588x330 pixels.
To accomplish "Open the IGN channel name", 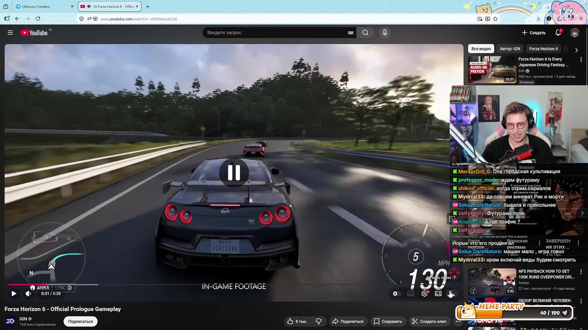I will [x=23, y=319].
